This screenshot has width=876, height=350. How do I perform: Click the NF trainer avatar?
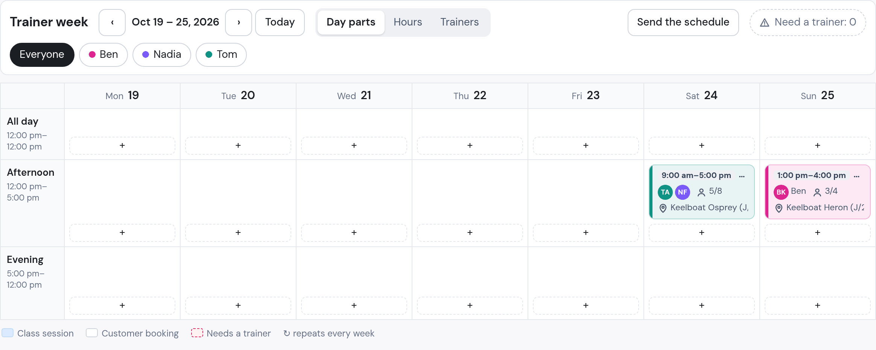coord(683,192)
